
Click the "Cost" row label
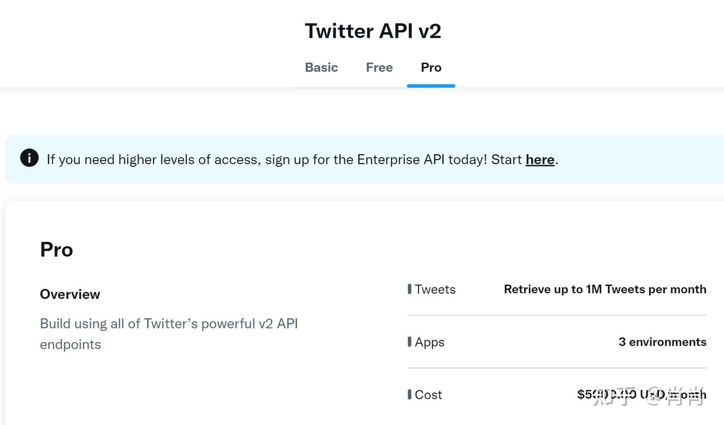[x=428, y=395]
